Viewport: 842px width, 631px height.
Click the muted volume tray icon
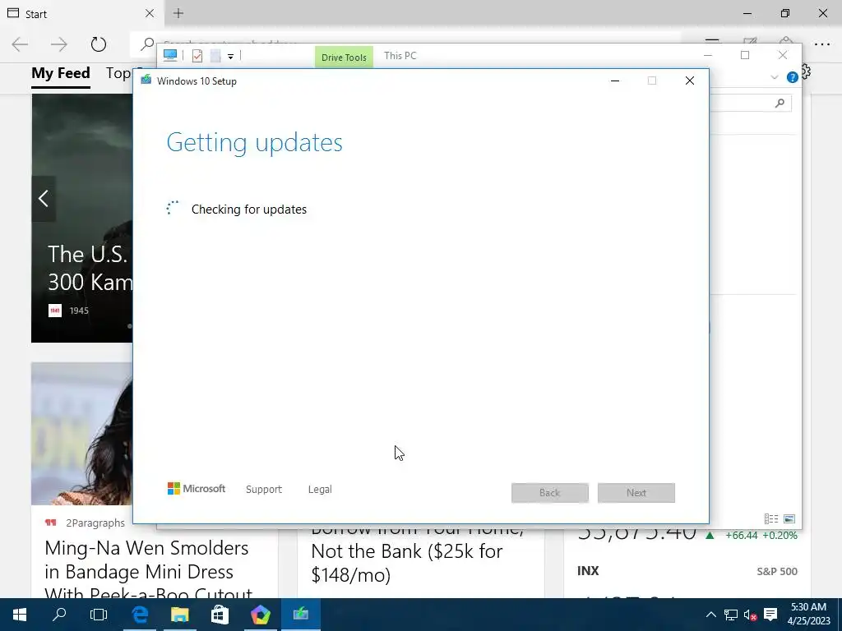click(751, 615)
